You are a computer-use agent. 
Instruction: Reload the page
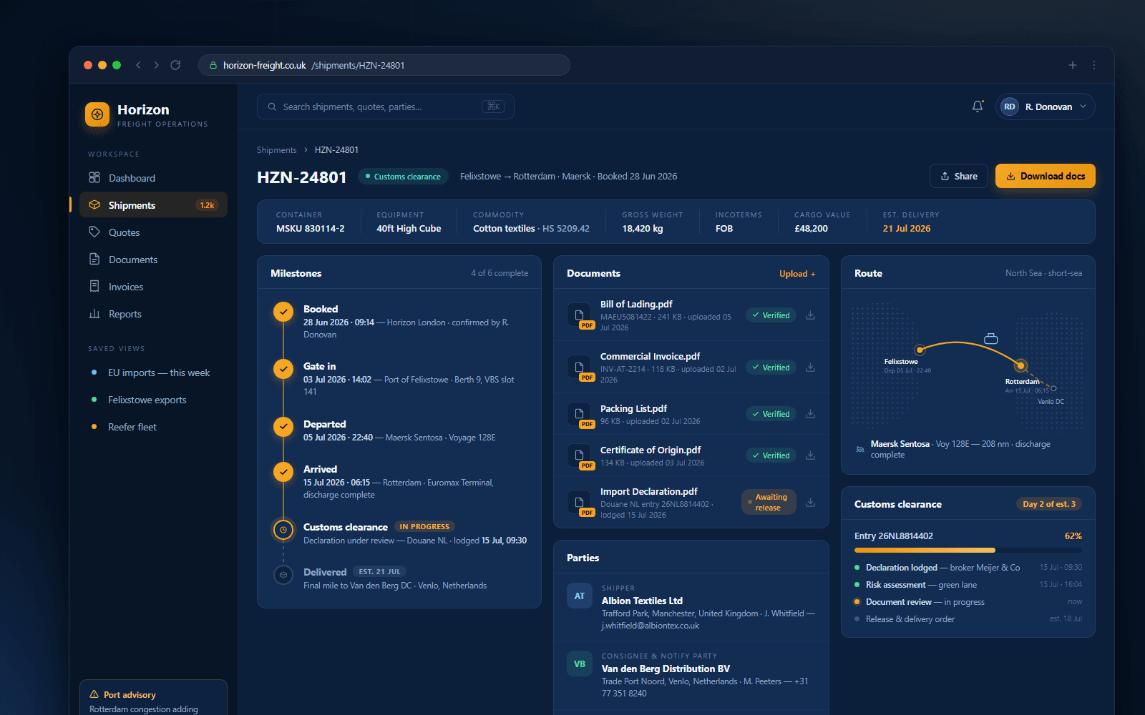(x=175, y=65)
